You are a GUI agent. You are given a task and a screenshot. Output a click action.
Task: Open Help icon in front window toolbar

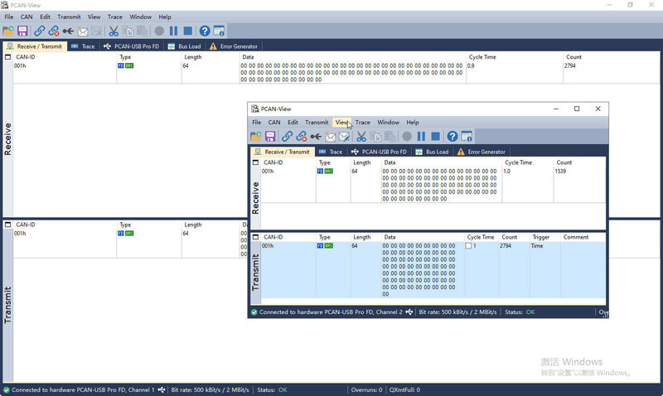tap(452, 136)
